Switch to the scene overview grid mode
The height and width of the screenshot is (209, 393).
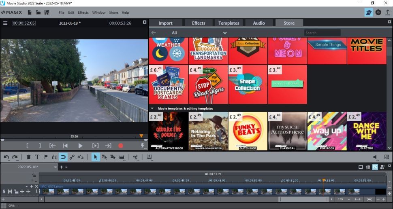(368, 167)
